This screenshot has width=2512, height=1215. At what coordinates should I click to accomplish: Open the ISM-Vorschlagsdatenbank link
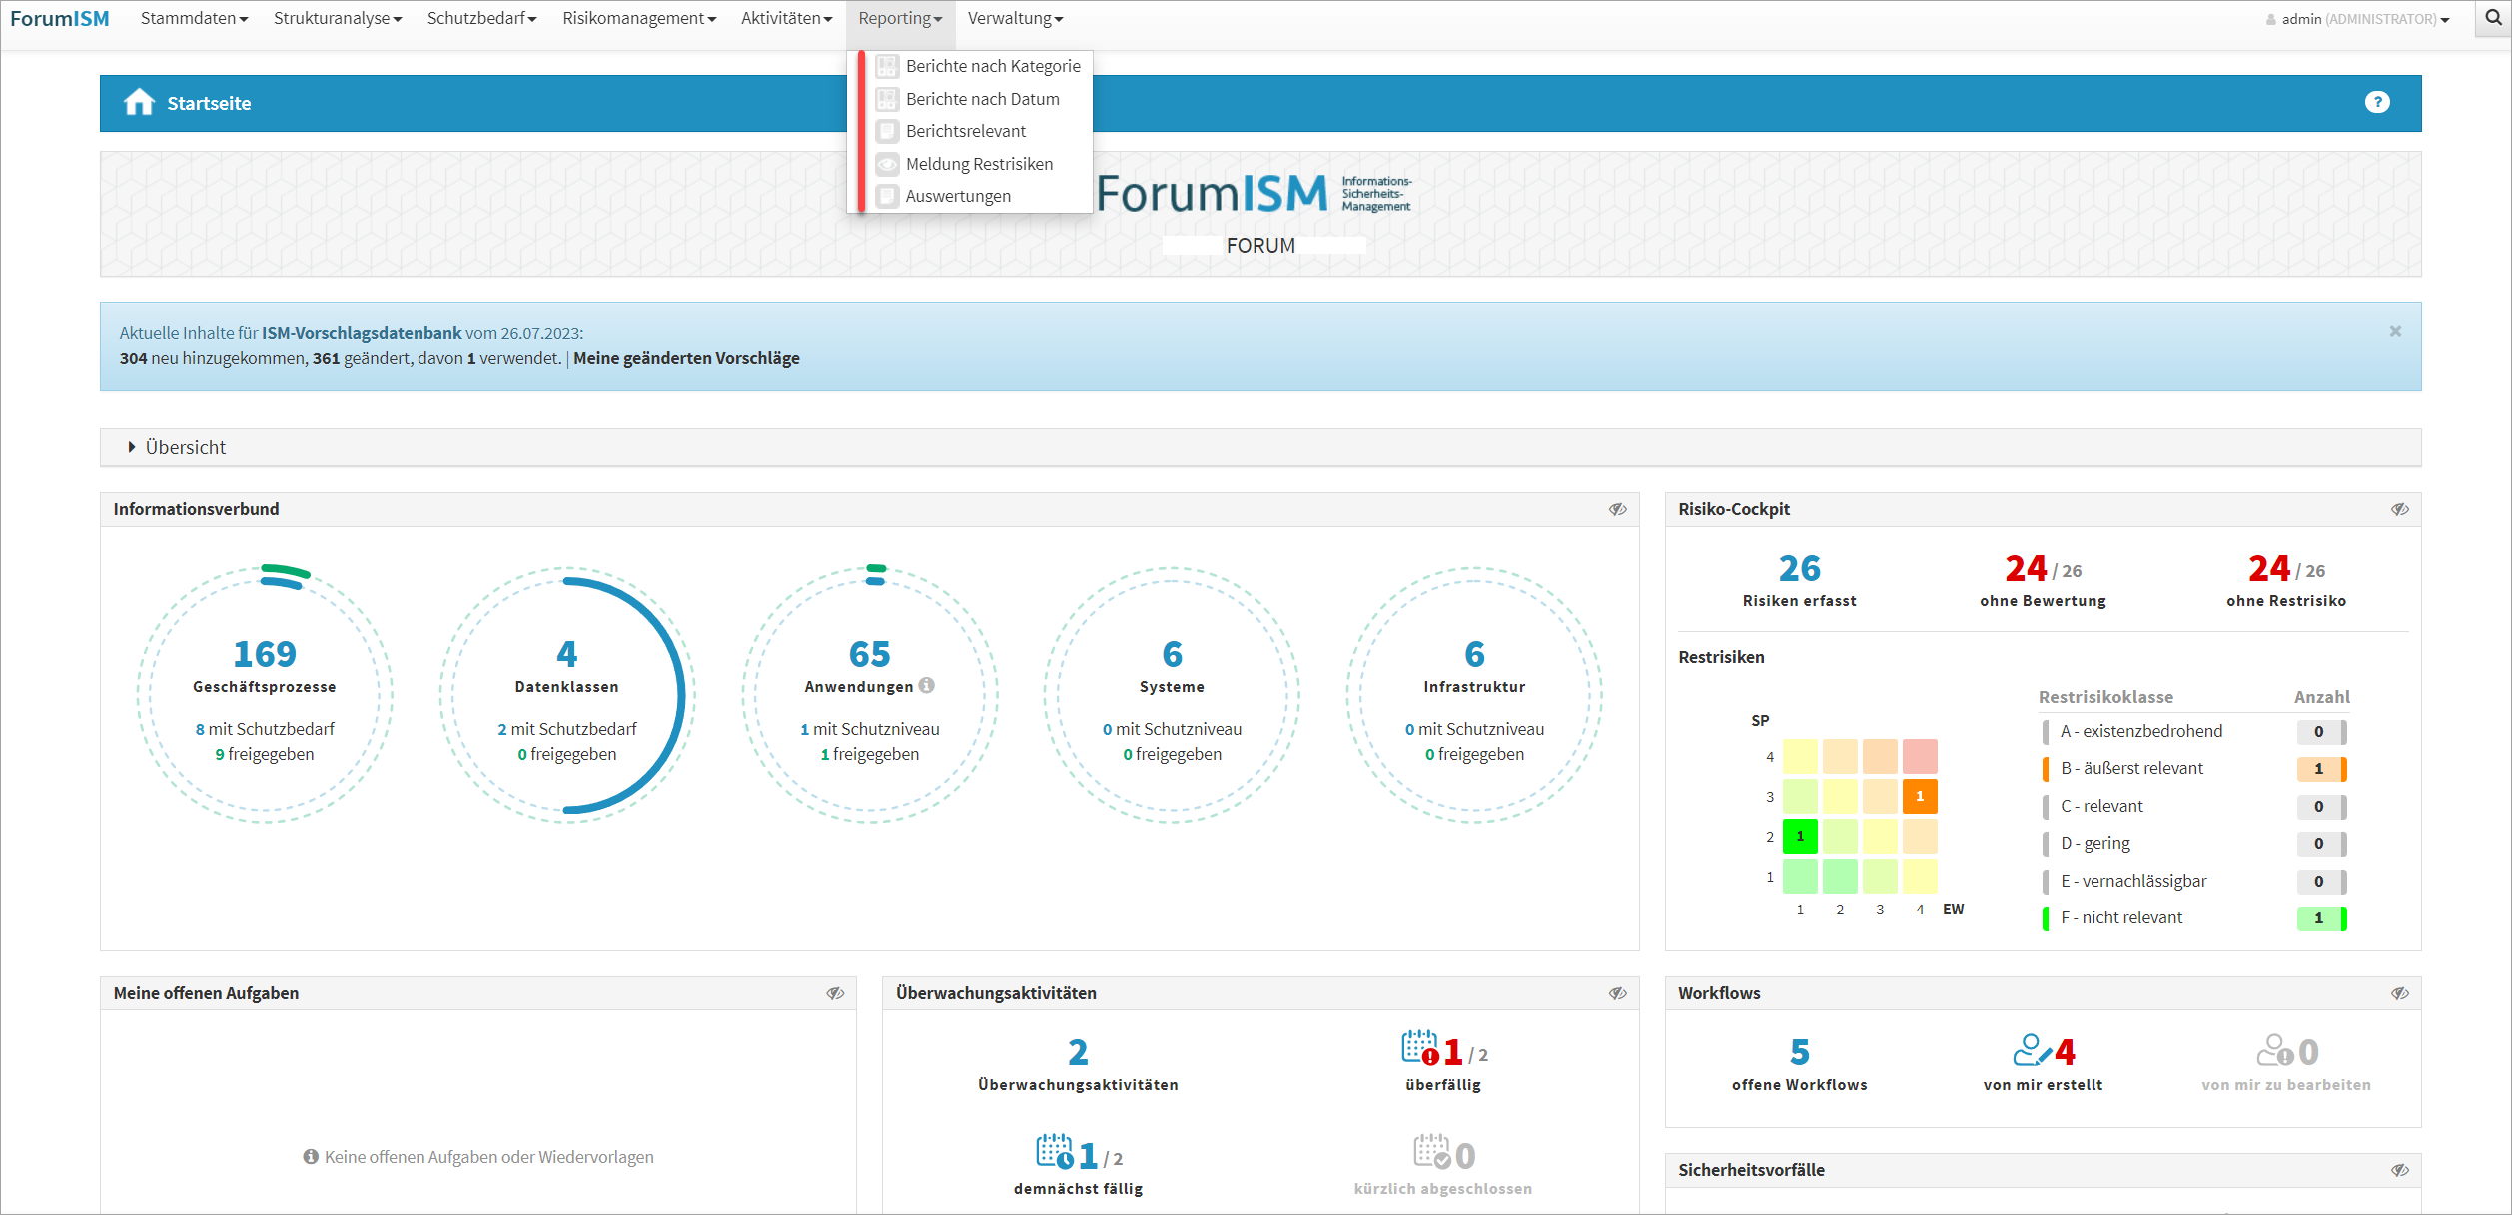[x=362, y=333]
